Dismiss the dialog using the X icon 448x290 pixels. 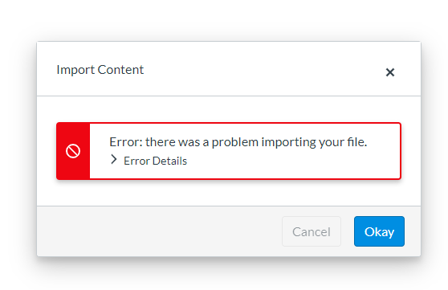pos(389,72)
